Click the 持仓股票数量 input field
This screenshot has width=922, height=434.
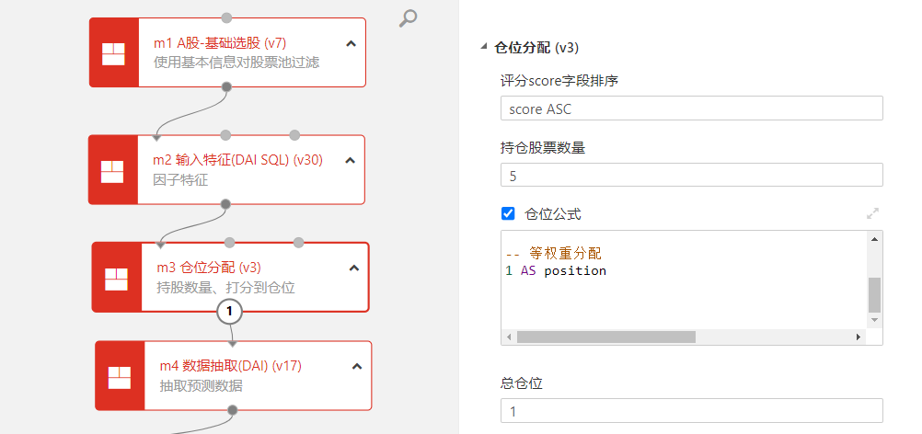coord(691,175)
